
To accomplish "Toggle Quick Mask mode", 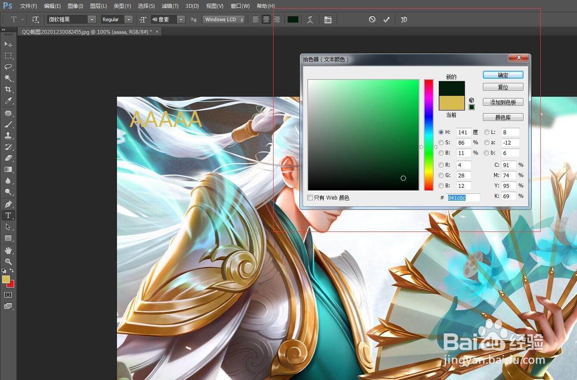I will point(8,294).
